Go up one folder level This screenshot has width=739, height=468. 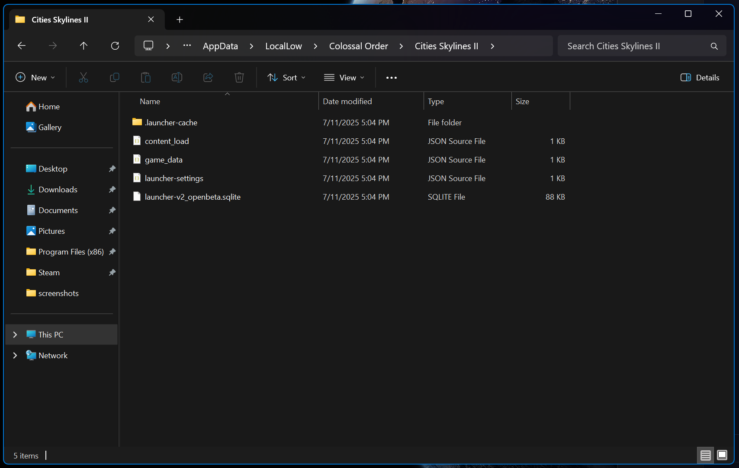[84, 46]
